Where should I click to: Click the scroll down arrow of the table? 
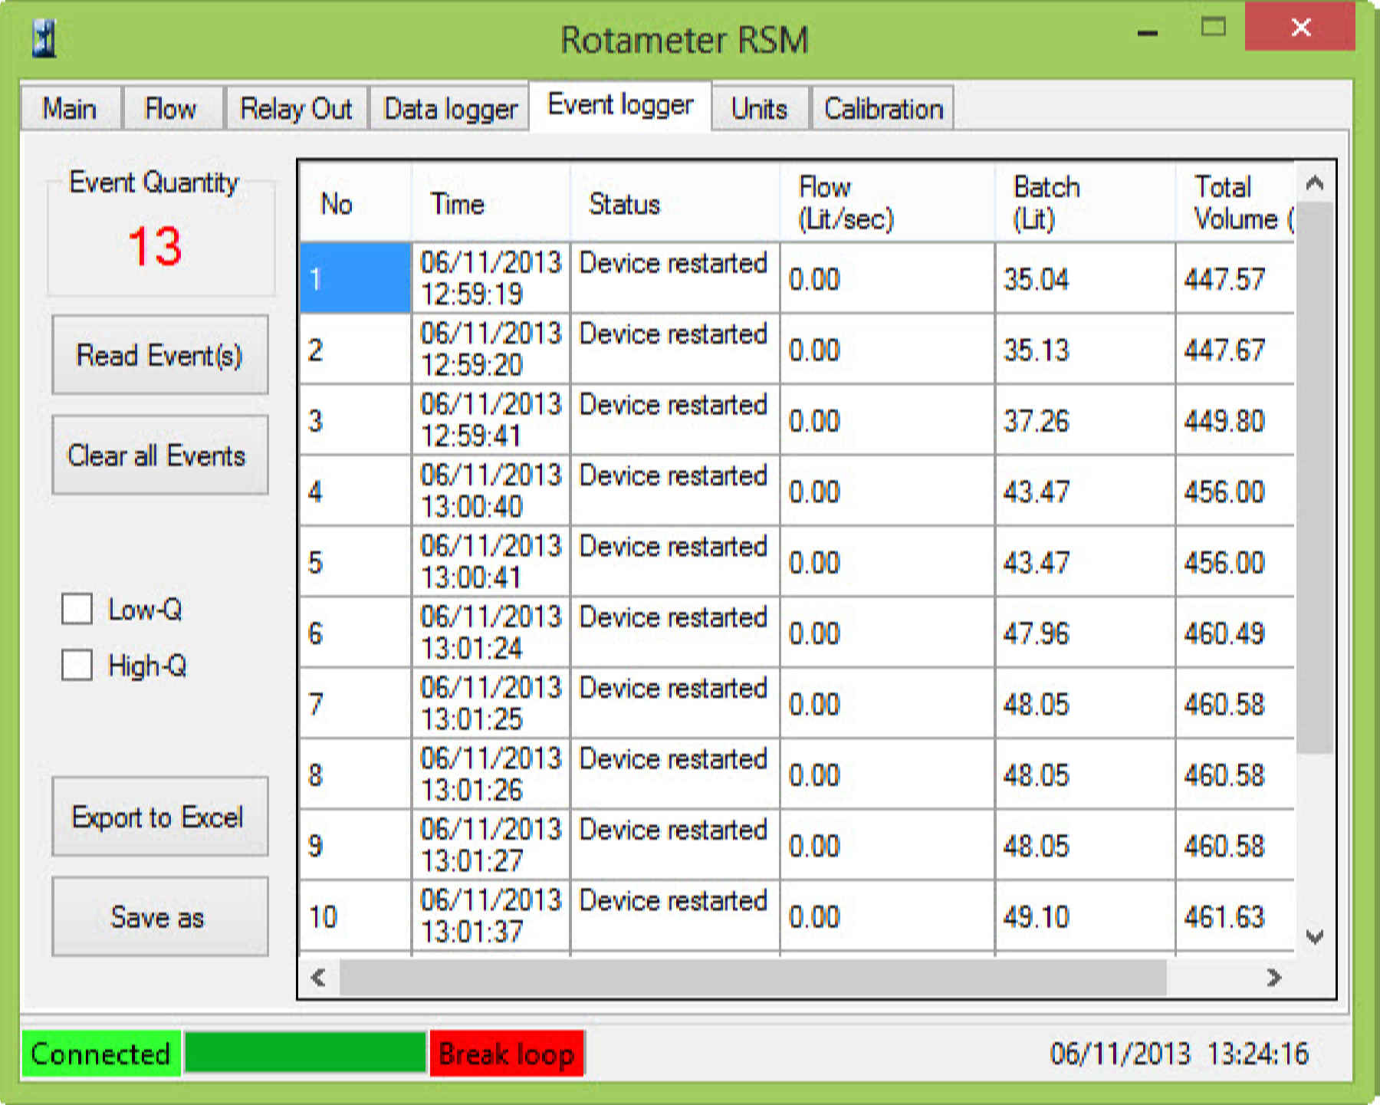(x=1314, y=936)
